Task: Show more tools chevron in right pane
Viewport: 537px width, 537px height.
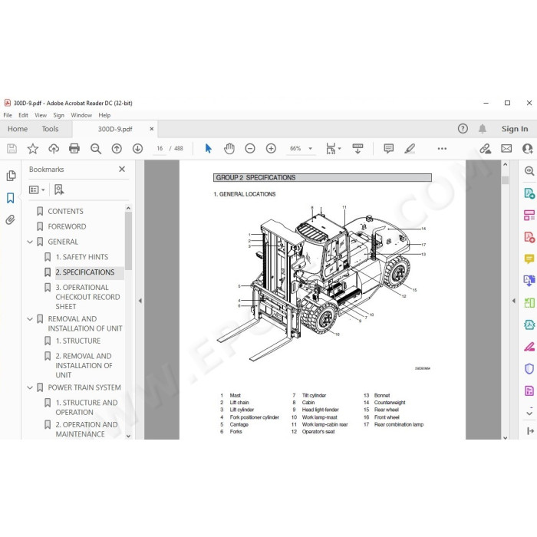Action: pyautogui.click(x=529, y=413)
